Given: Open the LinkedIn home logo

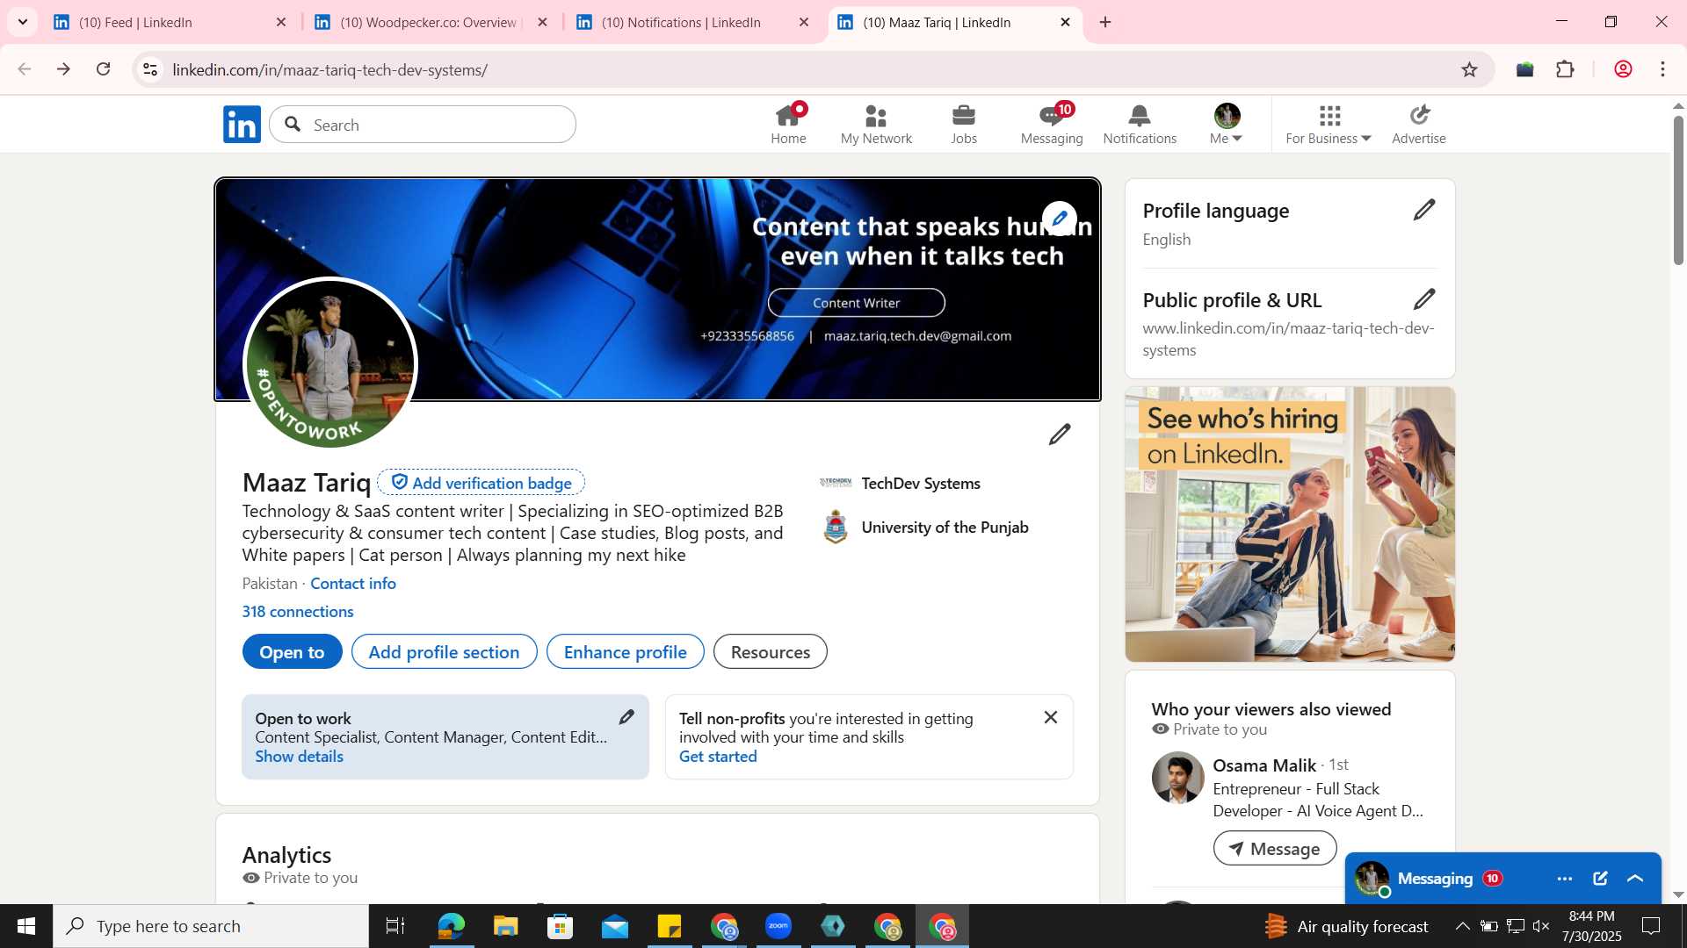Looking at the screenshot, I should pyautogui.click(x=242, y=125).
